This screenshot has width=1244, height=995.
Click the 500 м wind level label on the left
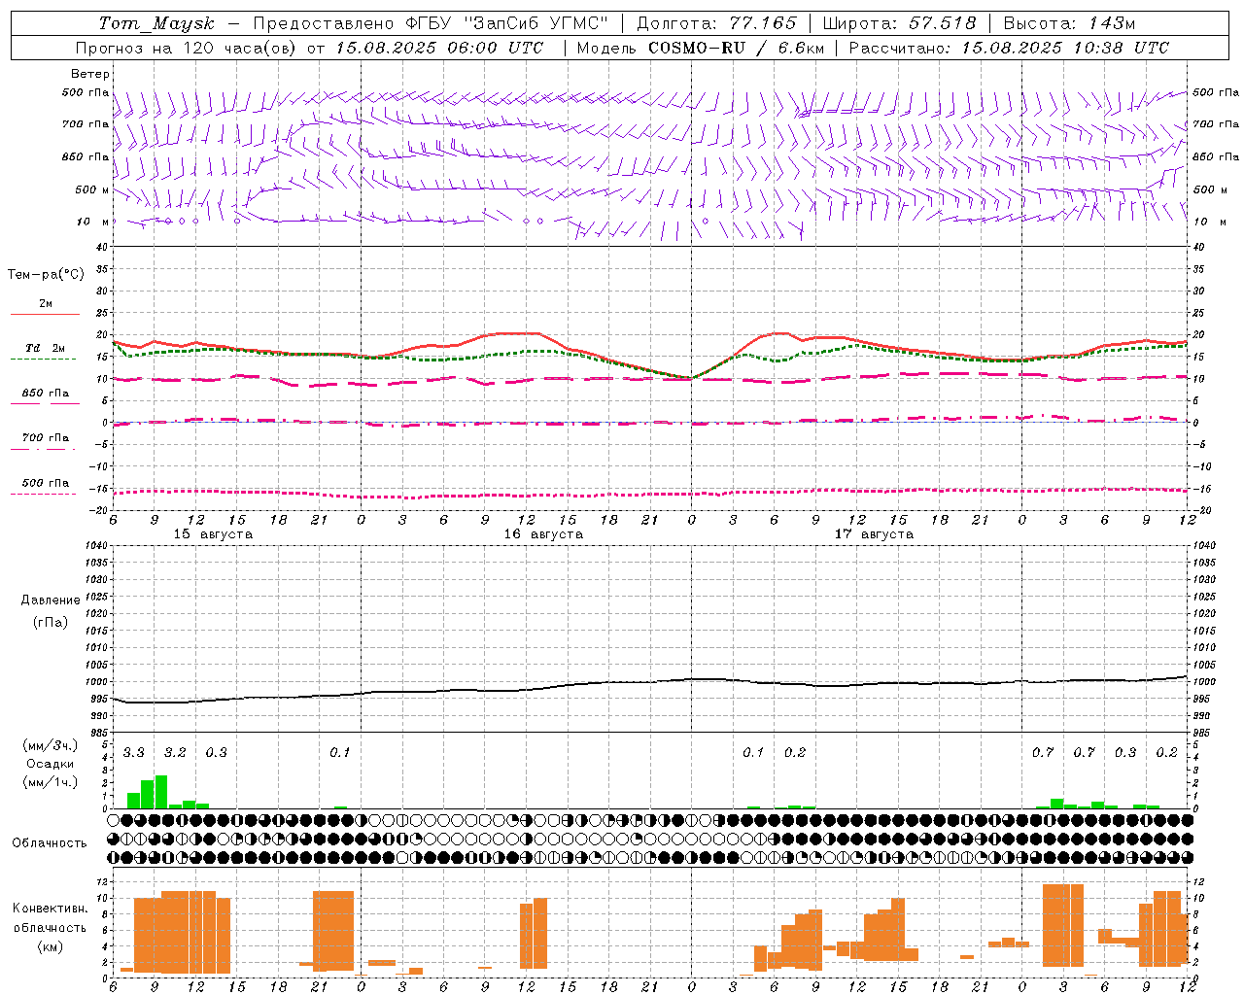pos(92,189)
